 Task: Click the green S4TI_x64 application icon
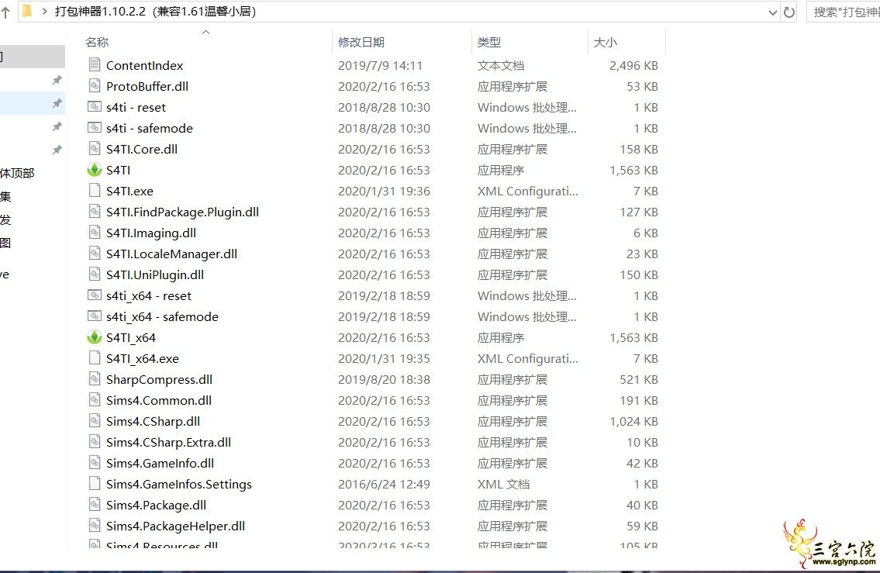(95, 337)
